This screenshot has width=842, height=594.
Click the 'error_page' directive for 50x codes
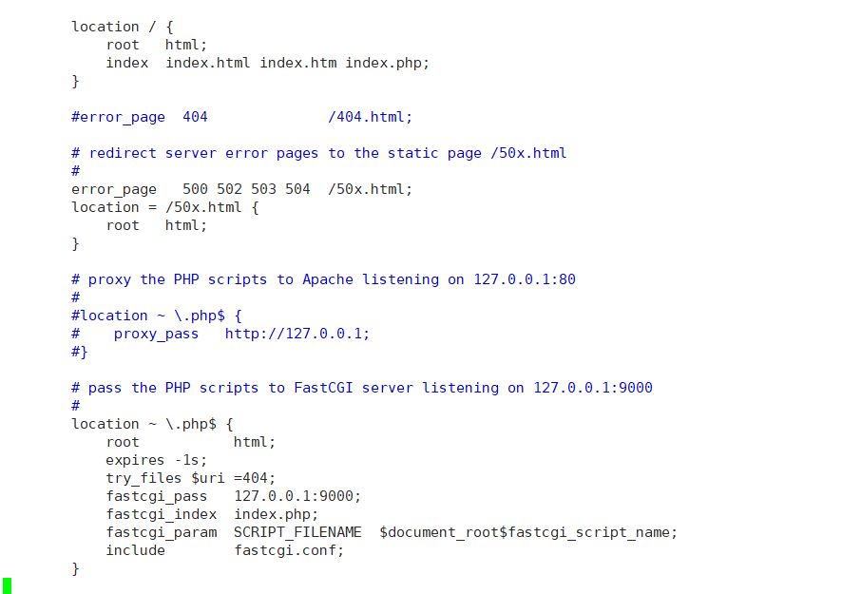click(114, 189)
